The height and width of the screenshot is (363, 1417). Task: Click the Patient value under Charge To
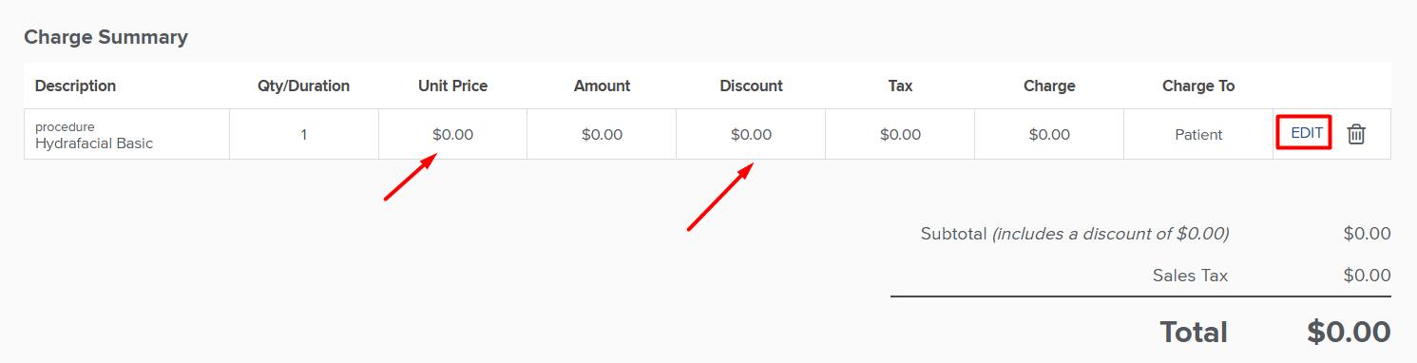(1198, 135)
